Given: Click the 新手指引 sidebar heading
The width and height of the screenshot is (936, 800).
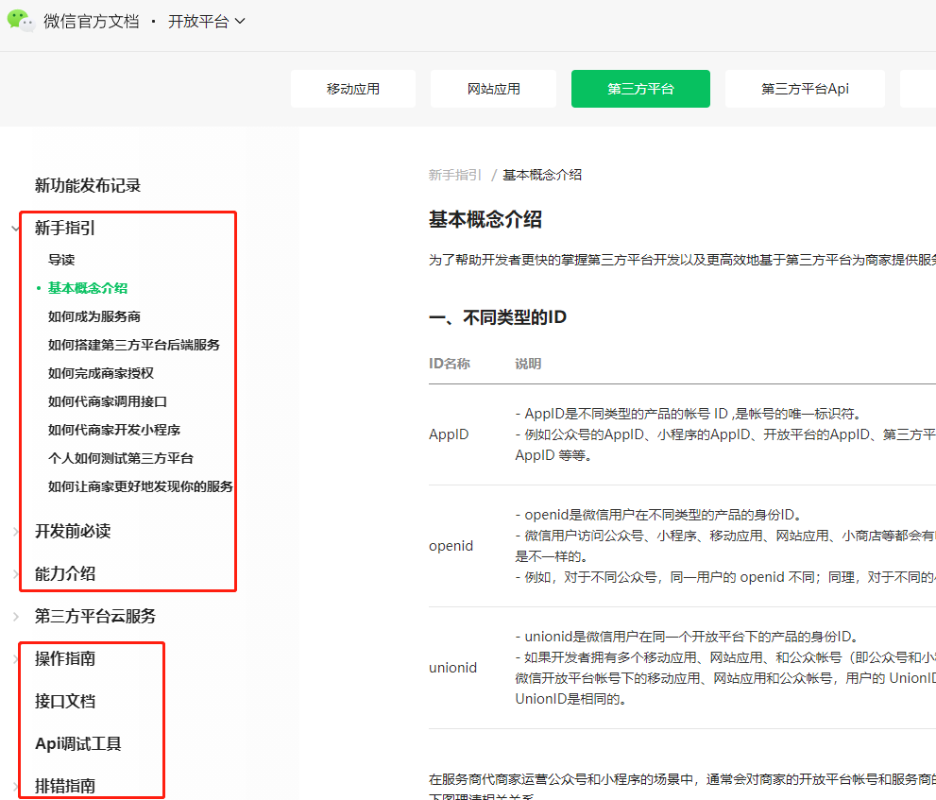Looking at the screenshot, I should (x=65, y=228).
